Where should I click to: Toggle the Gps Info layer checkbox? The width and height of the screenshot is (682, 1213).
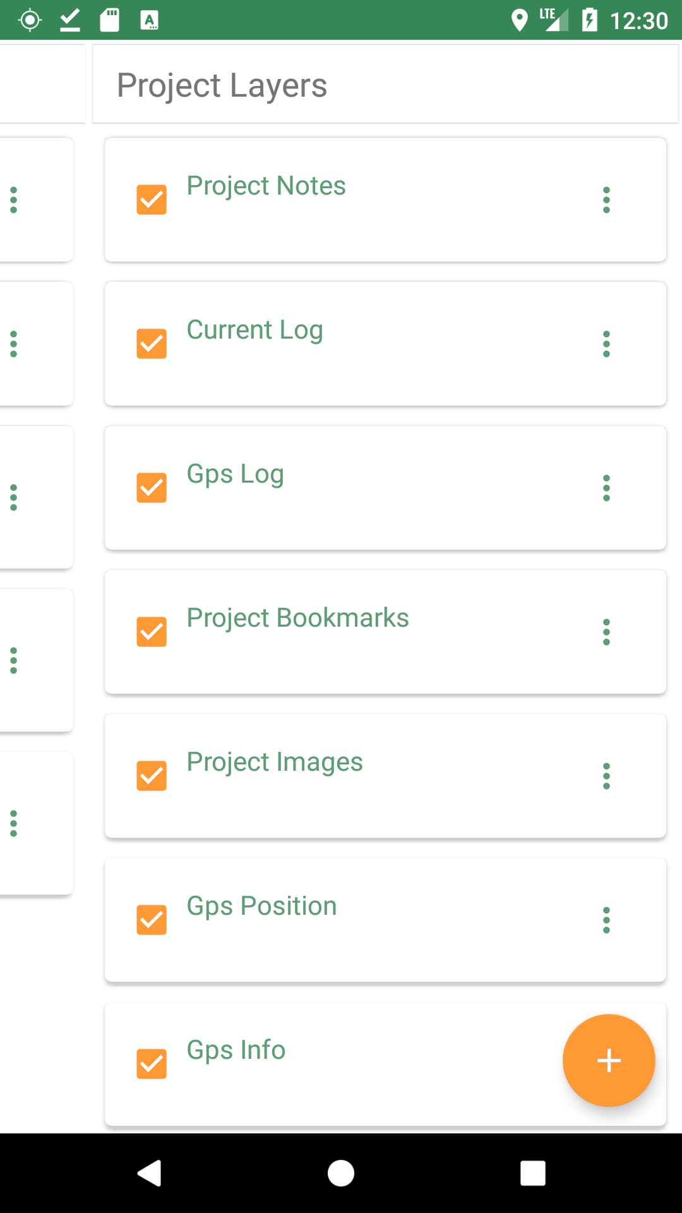pos(152,1064)
